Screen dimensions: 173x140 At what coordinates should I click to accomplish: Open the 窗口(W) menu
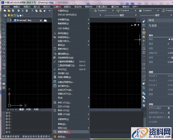[x=115, y=7]
